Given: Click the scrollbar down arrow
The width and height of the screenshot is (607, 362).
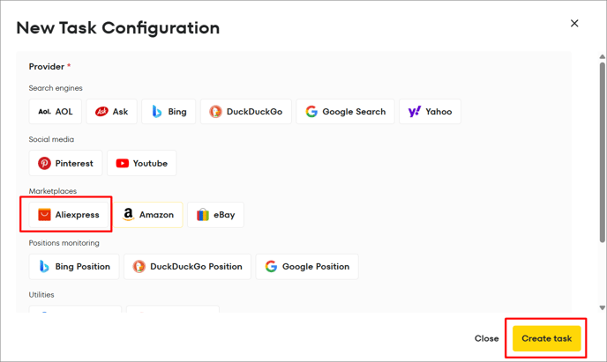Looking at the screenshot, I should point(603,308).
